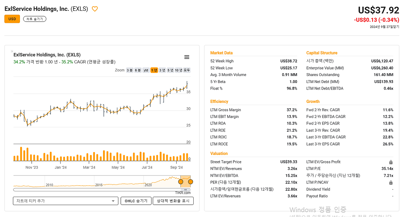Click LTM Net Debt/EBITDA value 0.46x
405x217 pixels.
click(389, 89)
